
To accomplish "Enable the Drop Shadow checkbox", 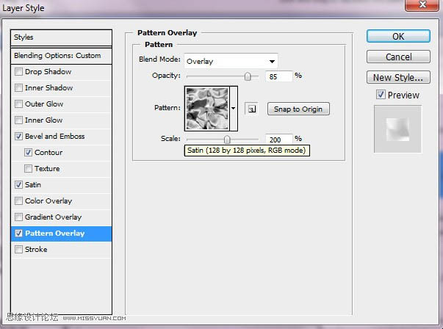I will tap(18, 71).
